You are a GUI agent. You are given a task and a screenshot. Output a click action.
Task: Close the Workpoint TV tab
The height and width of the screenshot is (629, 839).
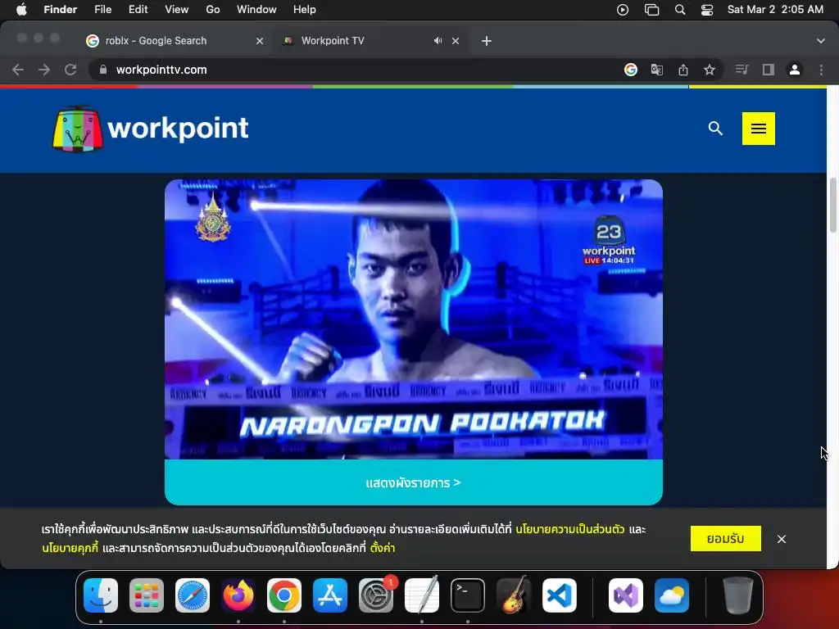click(x=456, y=41)
